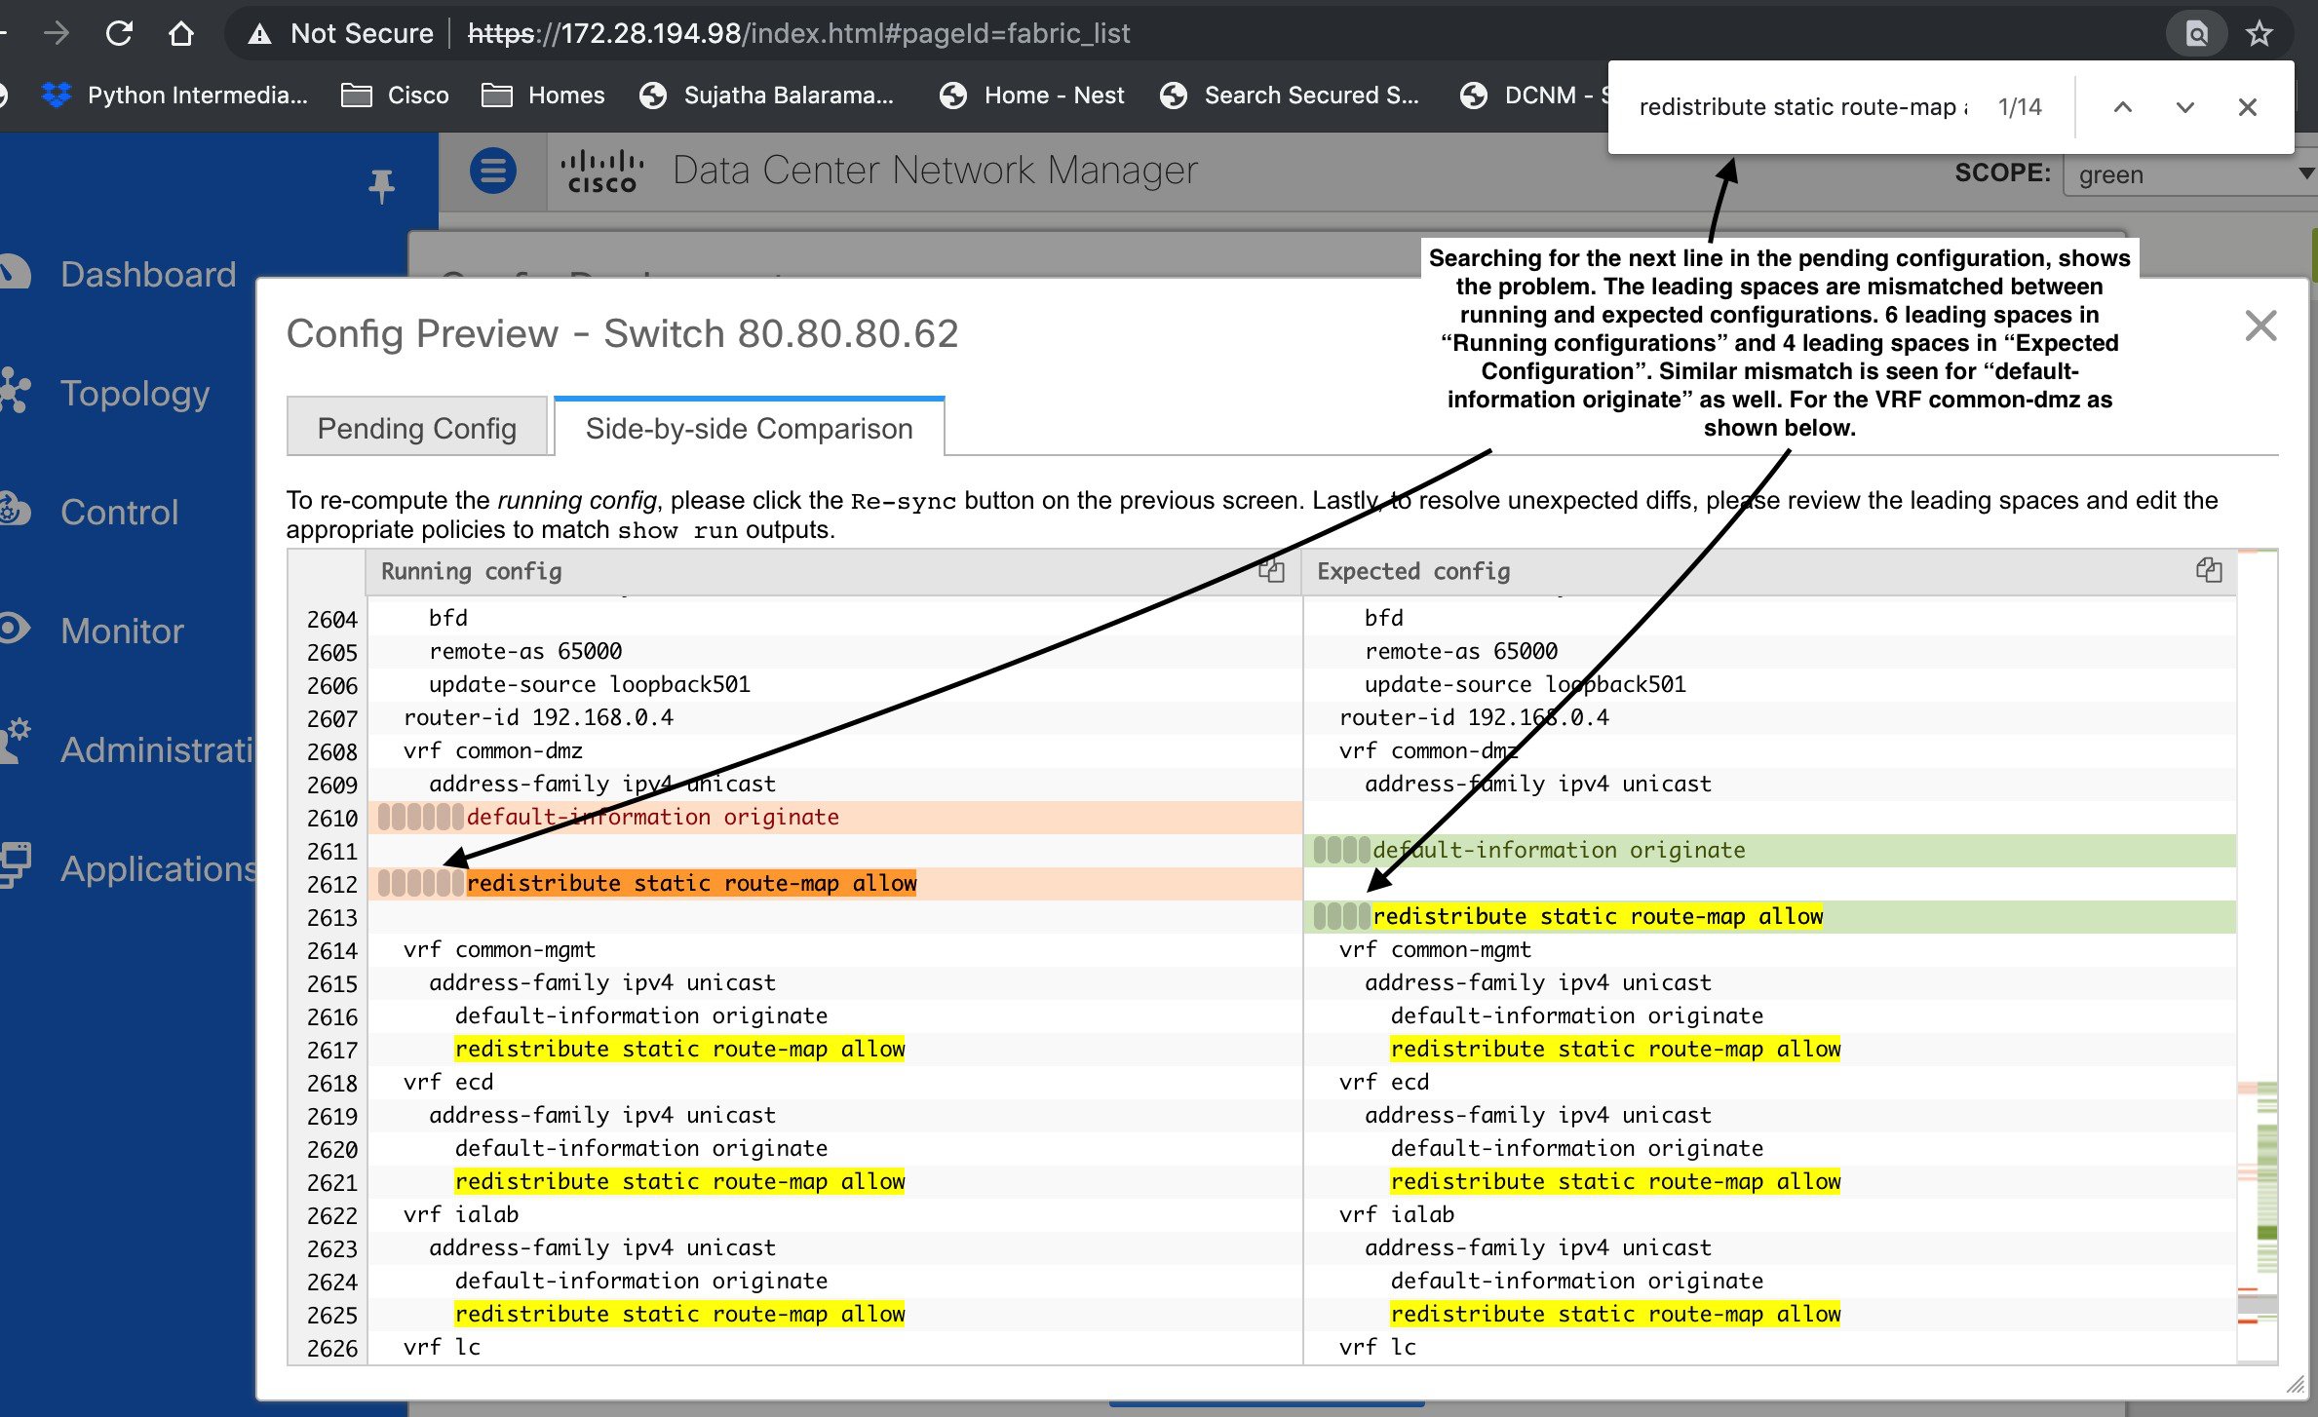Click expected config 'vrf ecd' line
The width and height of the screenshot is (2318, 1417).
click(x=1770, y=1082)
